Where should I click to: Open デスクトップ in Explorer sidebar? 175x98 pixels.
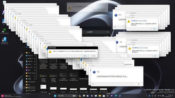29,56
